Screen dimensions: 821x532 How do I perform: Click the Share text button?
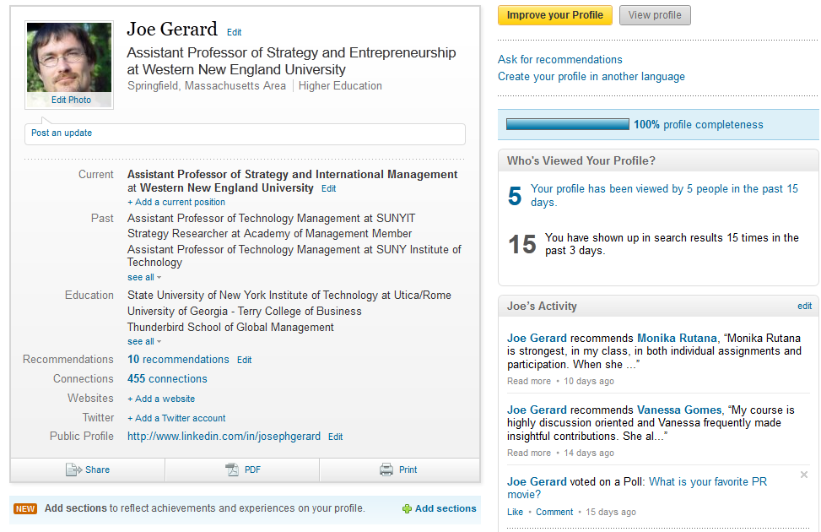pos(97,470)
